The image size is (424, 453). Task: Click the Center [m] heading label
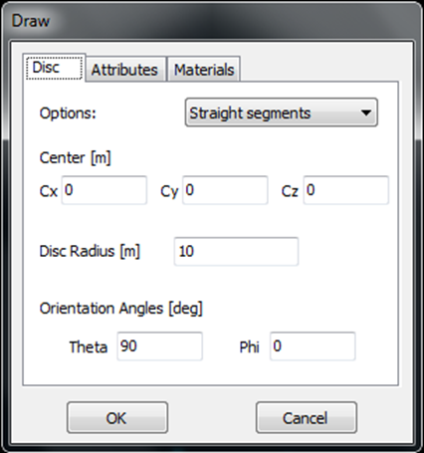coord(75,157)
